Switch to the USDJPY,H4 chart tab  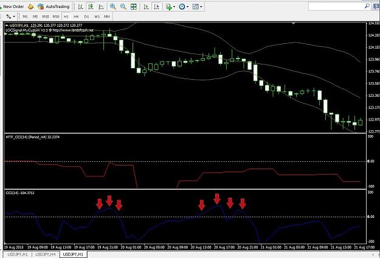(46, 254)
